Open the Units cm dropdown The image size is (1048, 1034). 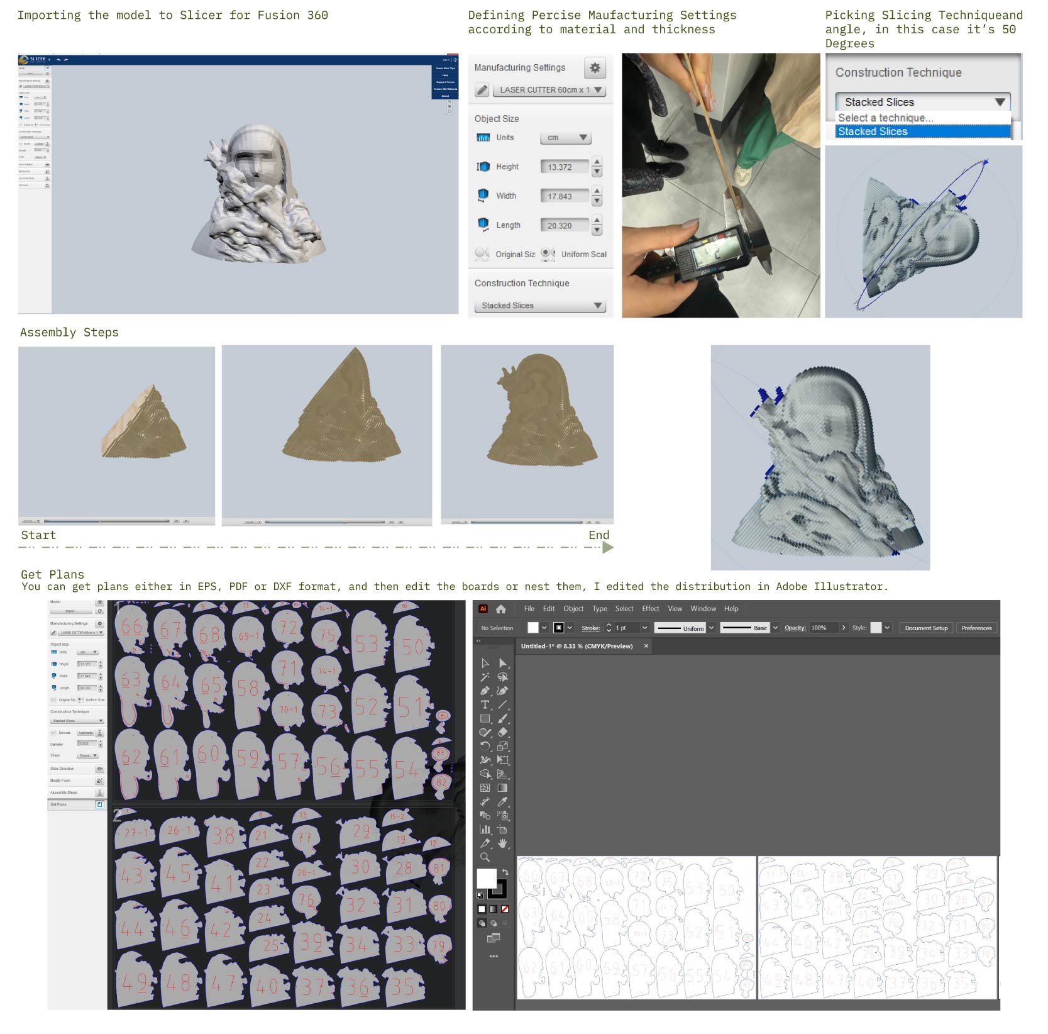tap(565, 138)
